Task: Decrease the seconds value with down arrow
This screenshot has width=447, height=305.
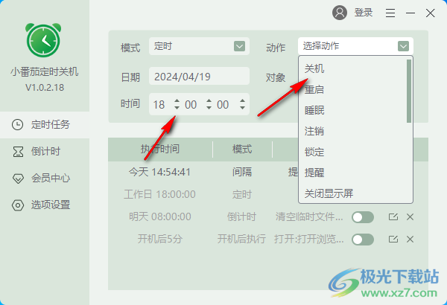Action: 242,108
